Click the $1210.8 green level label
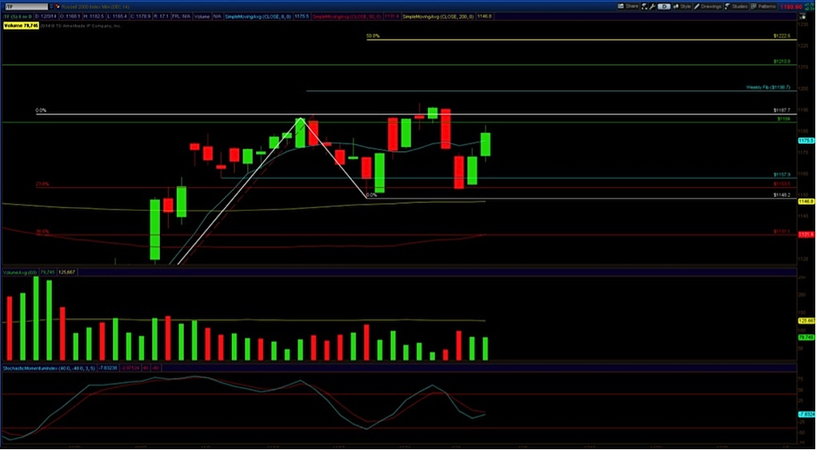 click(x=782, y=62)
